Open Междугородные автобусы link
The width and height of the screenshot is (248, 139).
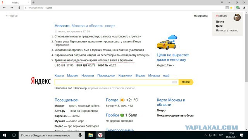[x=175, y=115]
